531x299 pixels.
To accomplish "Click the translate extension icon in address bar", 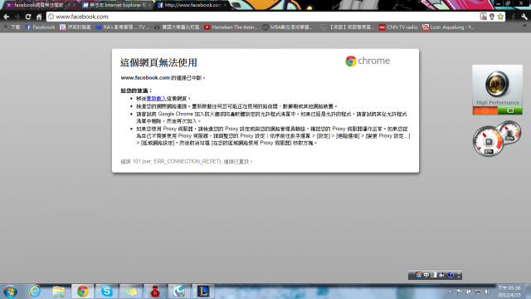I will pos(483,17).
